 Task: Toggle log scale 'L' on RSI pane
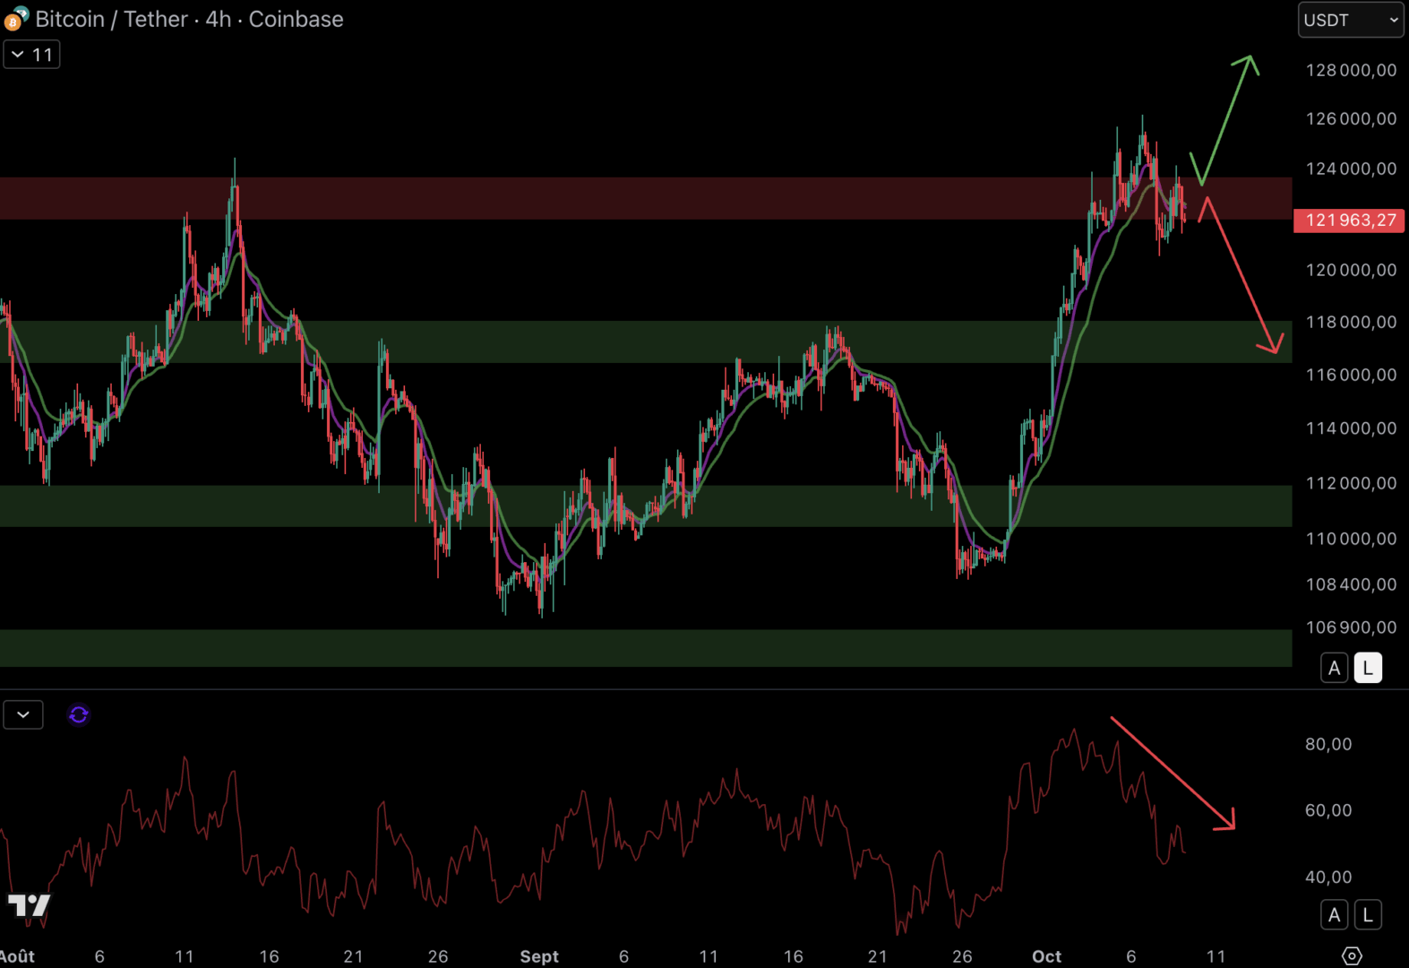[1368, 915]
